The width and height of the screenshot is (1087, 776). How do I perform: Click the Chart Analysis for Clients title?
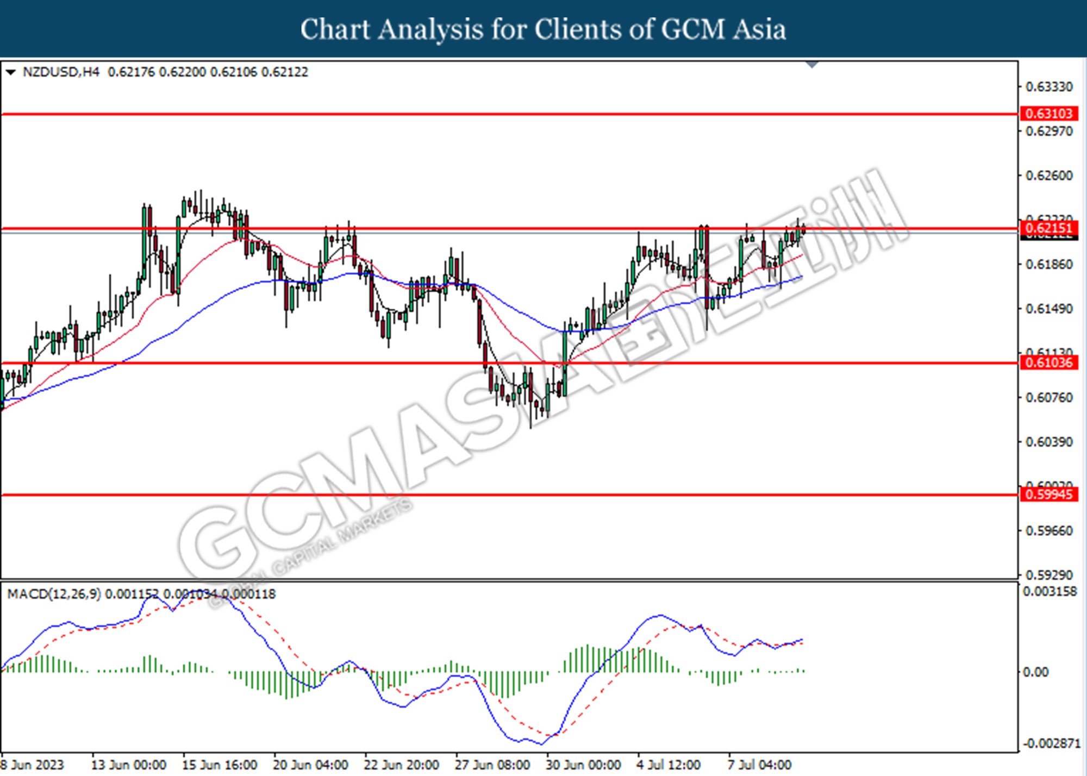(543, 29)
